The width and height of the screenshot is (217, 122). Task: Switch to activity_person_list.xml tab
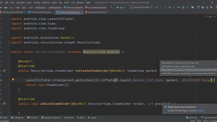pyautogui.click(x=12, y=12)
